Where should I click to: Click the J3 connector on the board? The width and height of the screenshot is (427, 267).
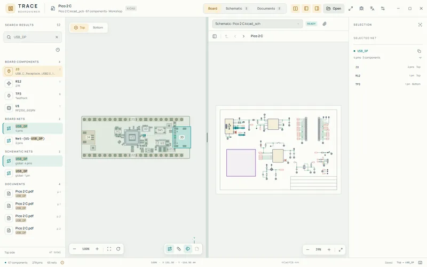tap(181, 137)
